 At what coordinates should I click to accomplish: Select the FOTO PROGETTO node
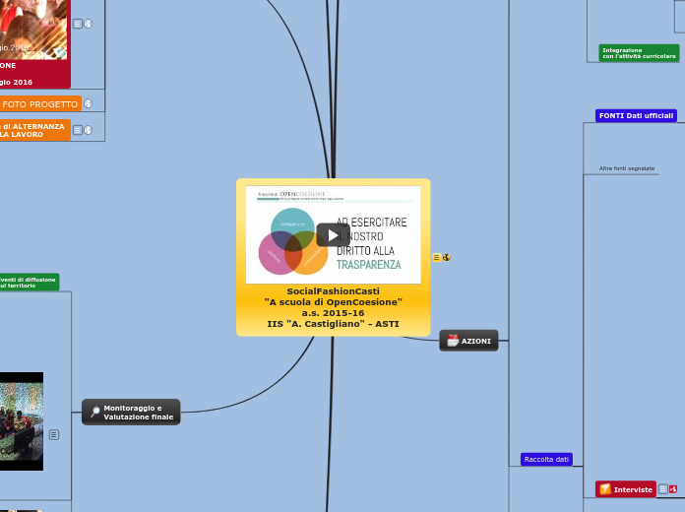point(39,104)
